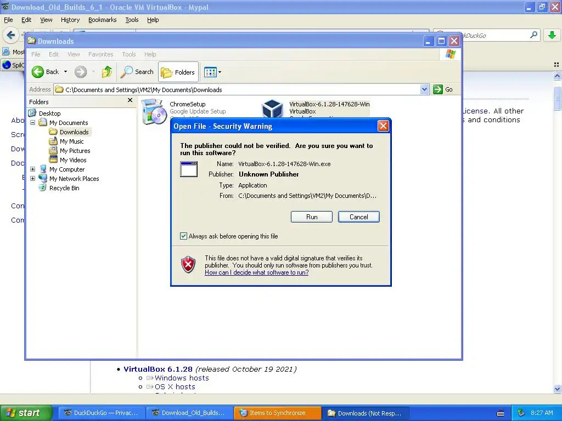The height and width of the screenshot is (421, 562).
Task: Click browser page scrollbar up arrow
Action: pyautogui.click(x=557, y=76)
